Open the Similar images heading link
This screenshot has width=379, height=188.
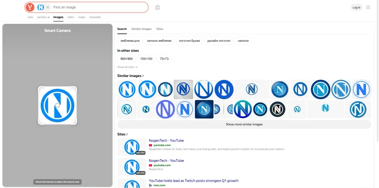[131, 76]
